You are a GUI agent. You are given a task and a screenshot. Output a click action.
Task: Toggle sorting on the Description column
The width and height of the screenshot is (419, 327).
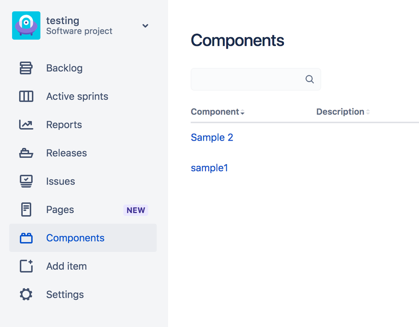pyautogui.click(x=368, y=112)
